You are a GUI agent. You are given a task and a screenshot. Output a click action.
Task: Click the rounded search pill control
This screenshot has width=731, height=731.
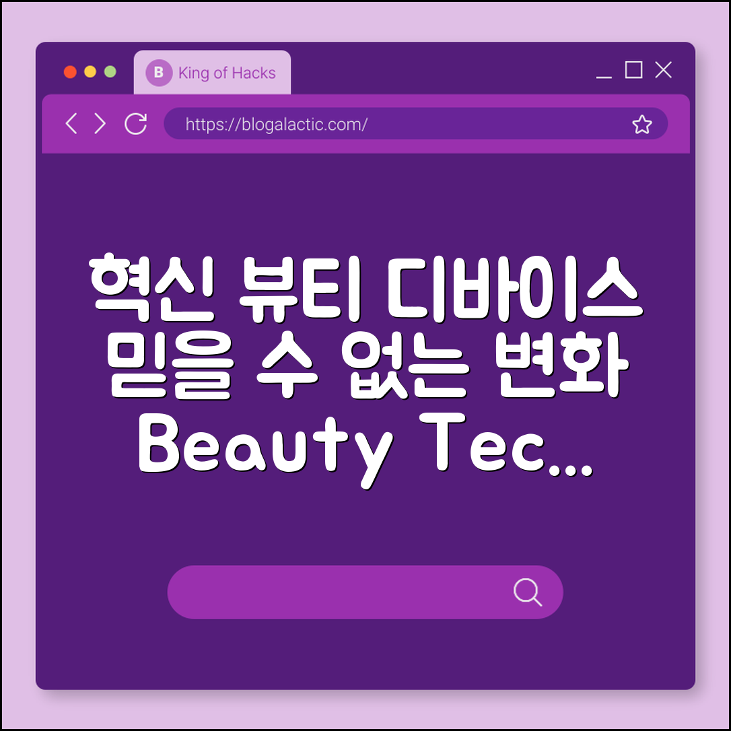click(x=365, y=592)
